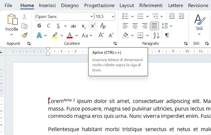Screen dimensions: 211x135
Task: Open the underline style dropdown arrow
Action: click(65, 26)
